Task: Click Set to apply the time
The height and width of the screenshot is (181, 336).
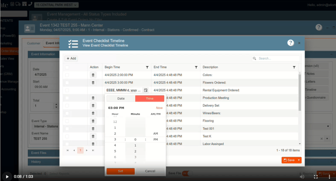Action: [121, 171]
